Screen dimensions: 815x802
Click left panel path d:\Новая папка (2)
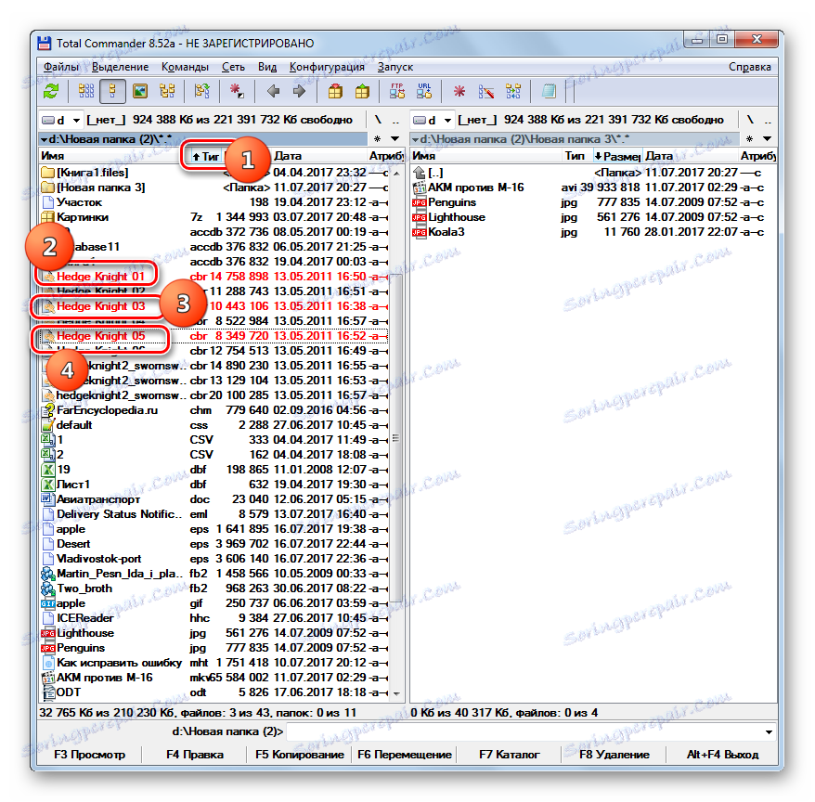click(x=203, y=139)
